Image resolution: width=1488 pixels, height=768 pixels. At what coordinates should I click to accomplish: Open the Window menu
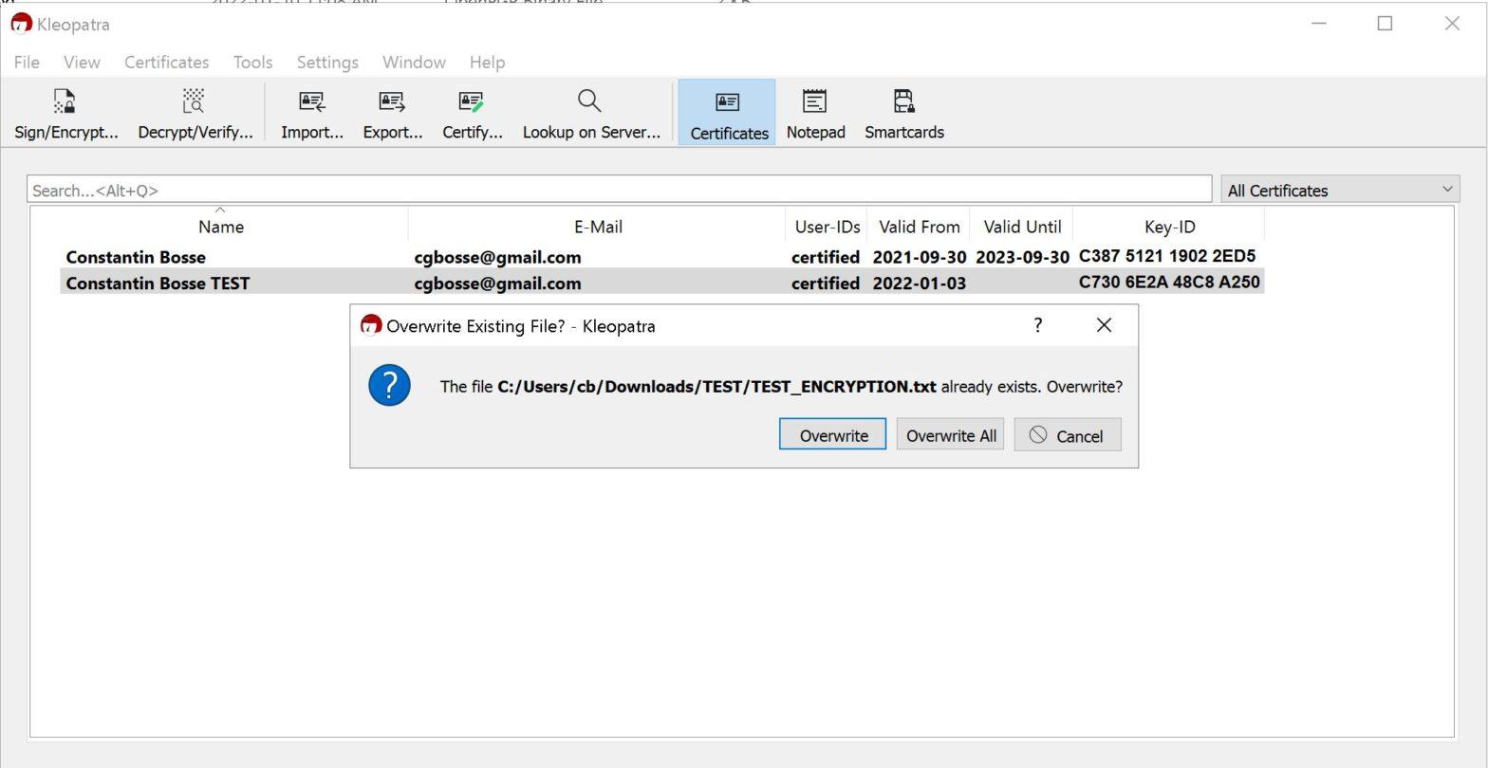pyautogui.click(x=414, y=63)
